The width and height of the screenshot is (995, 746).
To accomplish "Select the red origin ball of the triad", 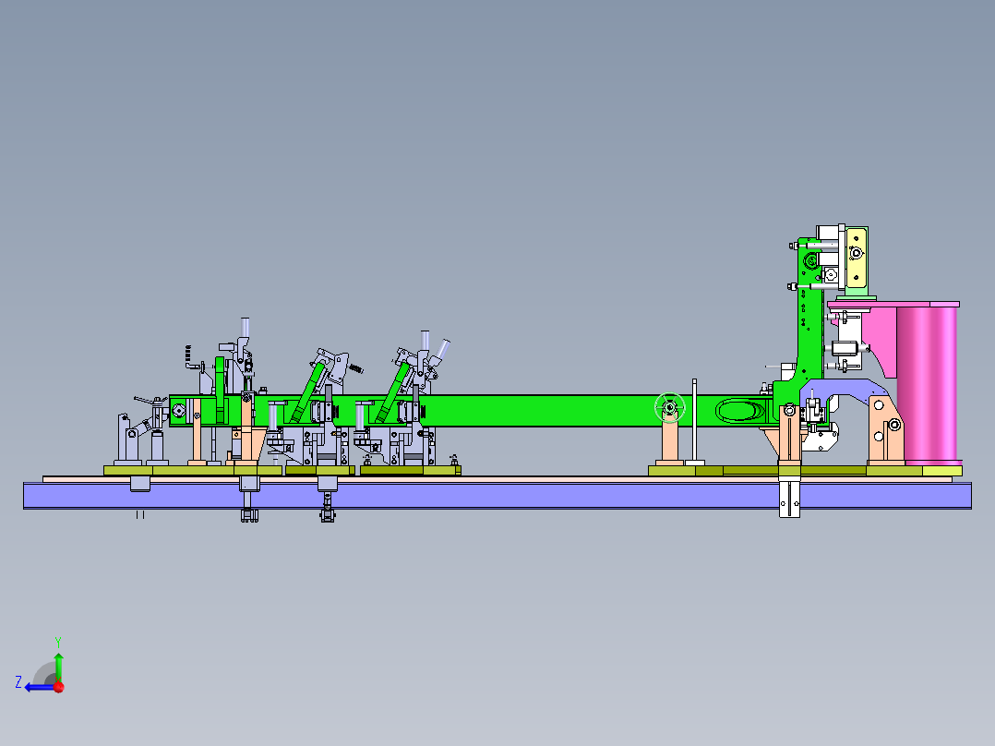I will [x=59, y=687].
